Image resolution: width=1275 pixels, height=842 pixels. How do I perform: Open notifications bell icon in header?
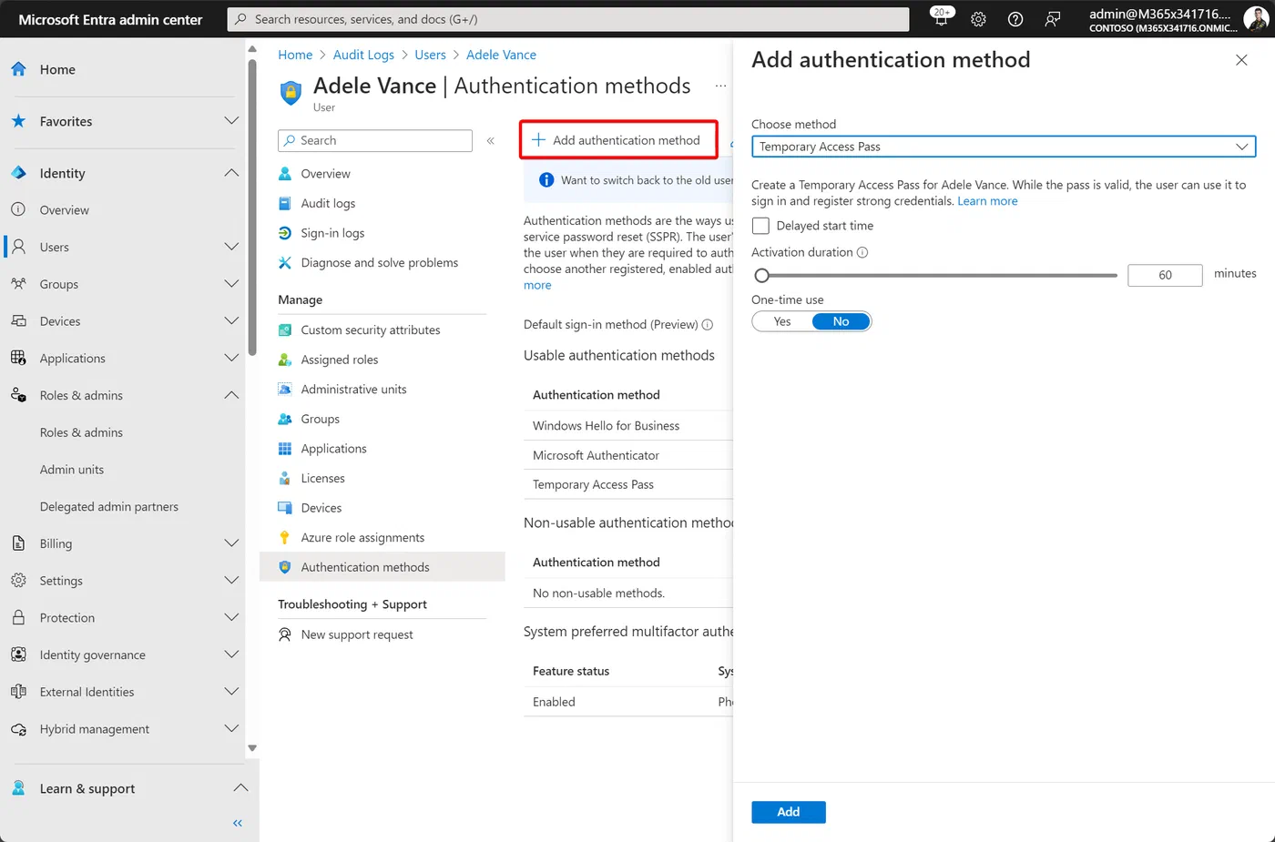(941, 16)
